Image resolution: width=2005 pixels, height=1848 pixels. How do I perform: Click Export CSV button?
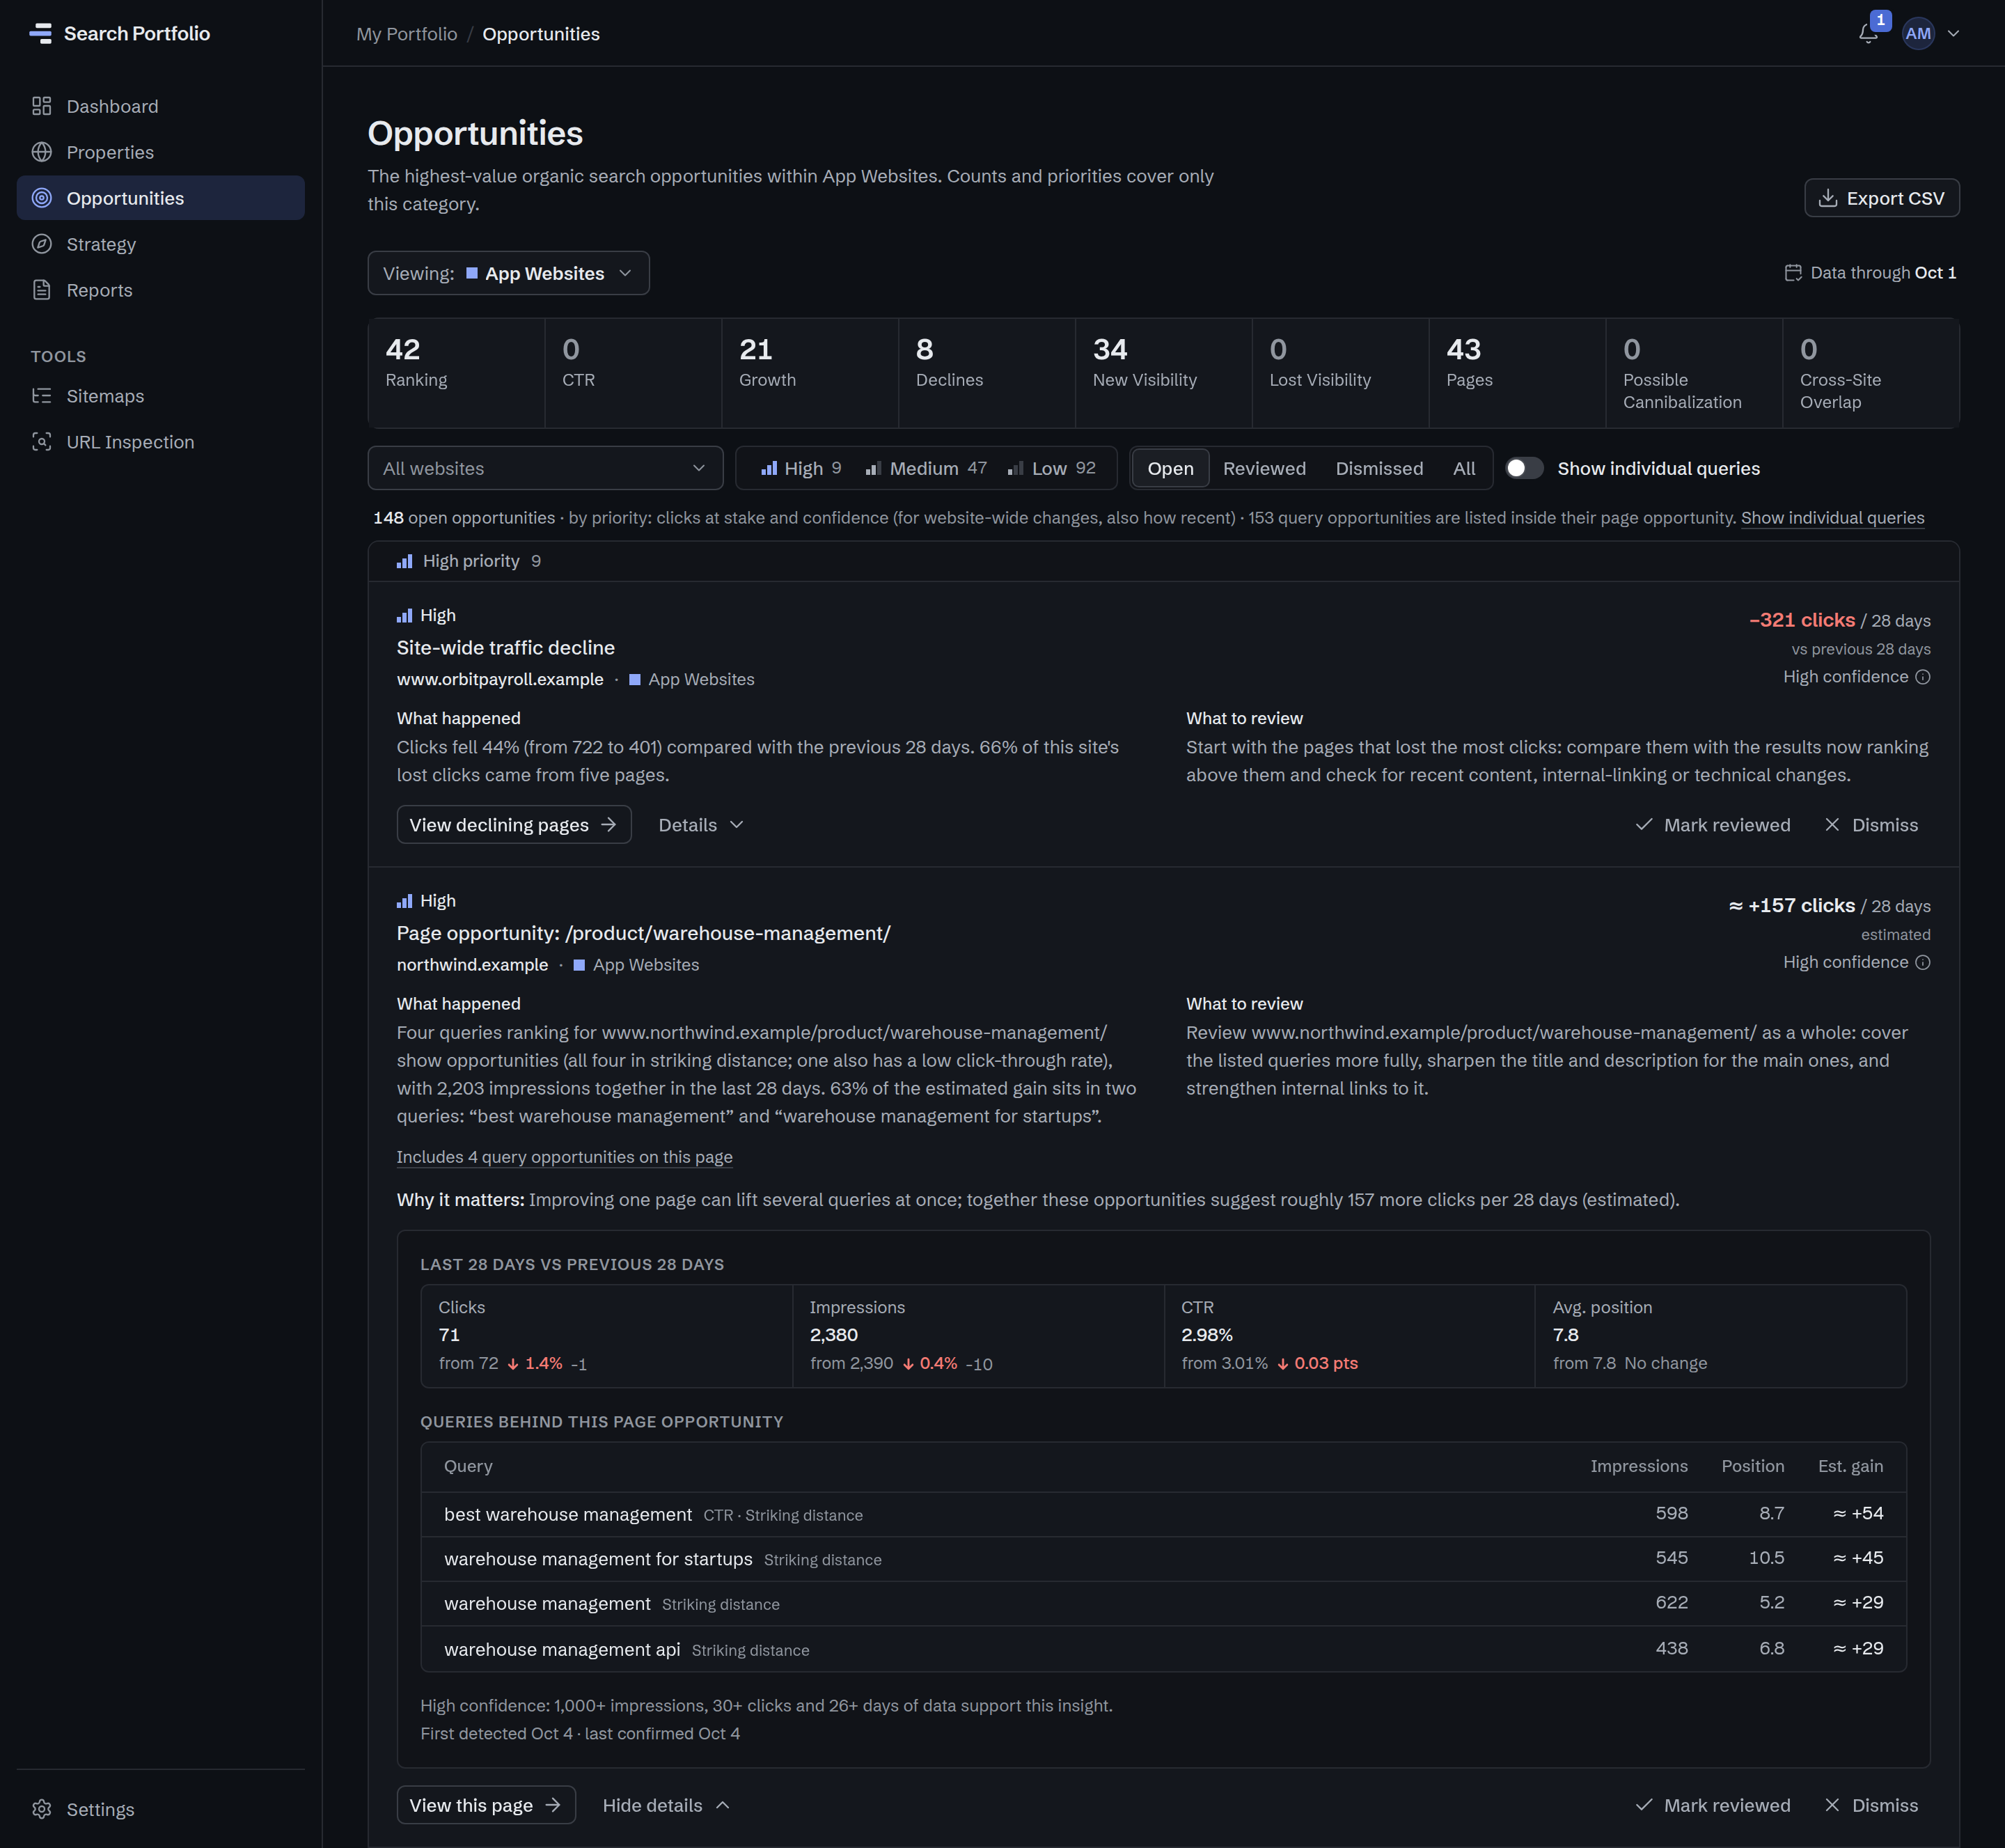tap(1881, 198)
